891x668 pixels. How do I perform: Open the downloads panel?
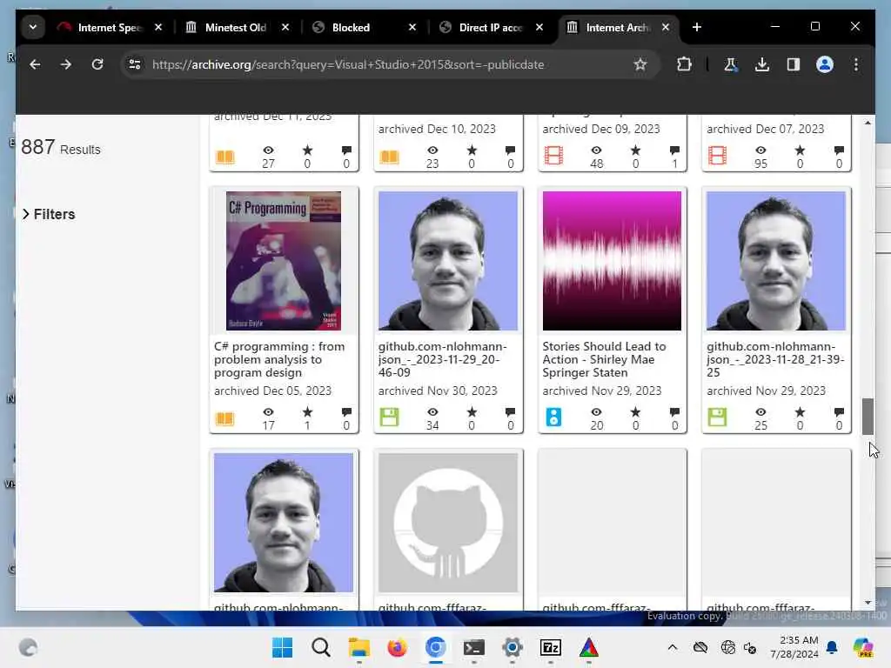(762, 64)
